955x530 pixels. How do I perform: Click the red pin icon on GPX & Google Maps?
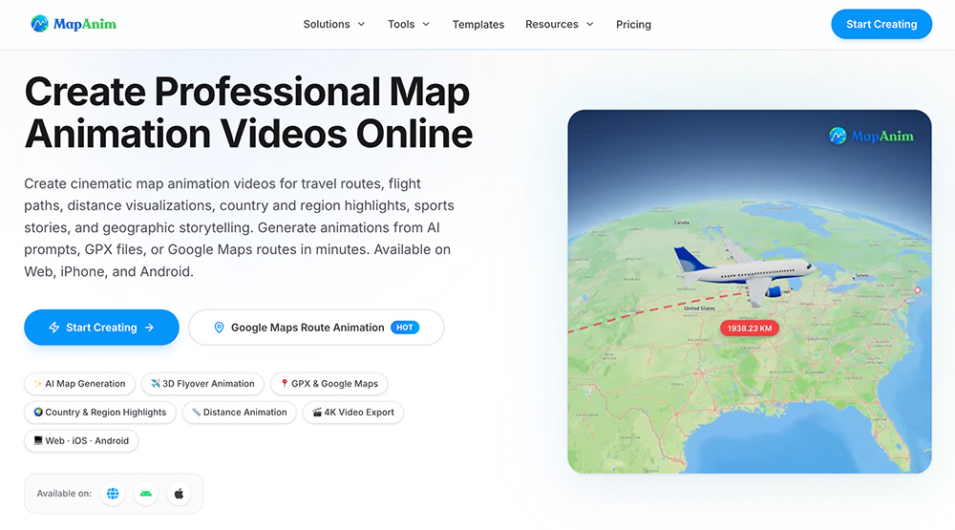[285, 383]
